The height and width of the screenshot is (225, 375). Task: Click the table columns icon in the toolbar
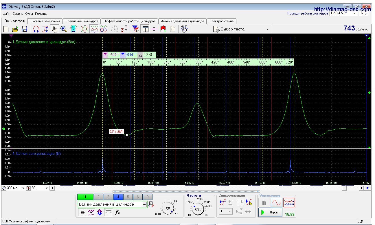coord(145,29)
